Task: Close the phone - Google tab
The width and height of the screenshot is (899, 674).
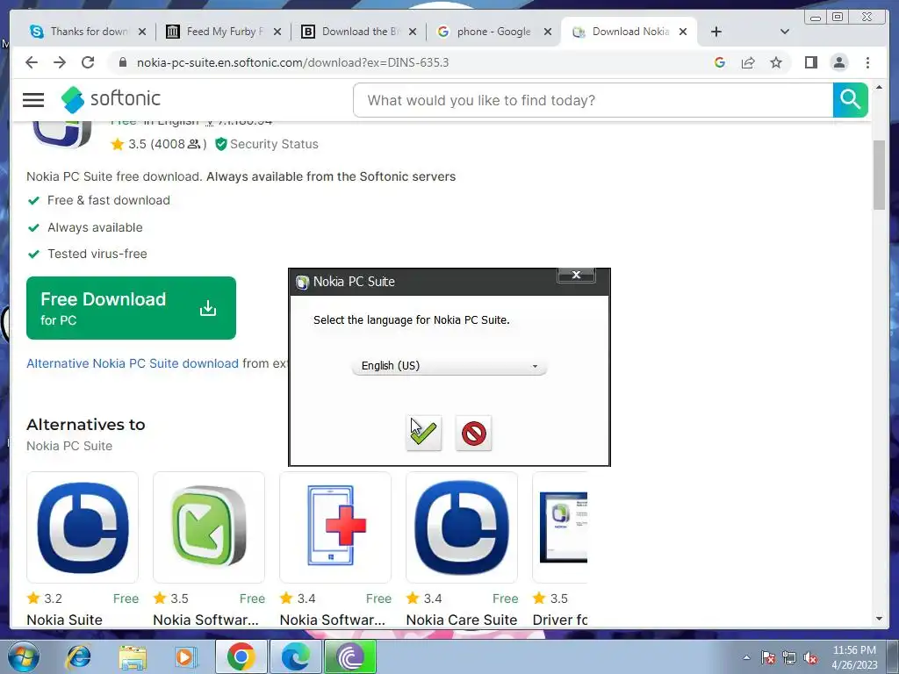Action: point(548,32)
